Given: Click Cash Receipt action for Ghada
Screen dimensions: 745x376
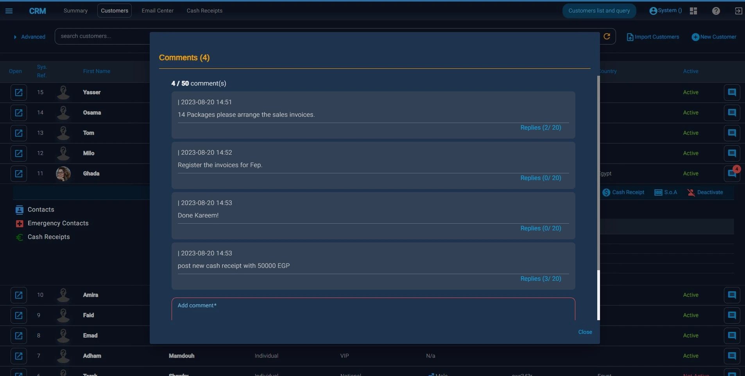Looking at the screenshot, I should coord(623,192).
